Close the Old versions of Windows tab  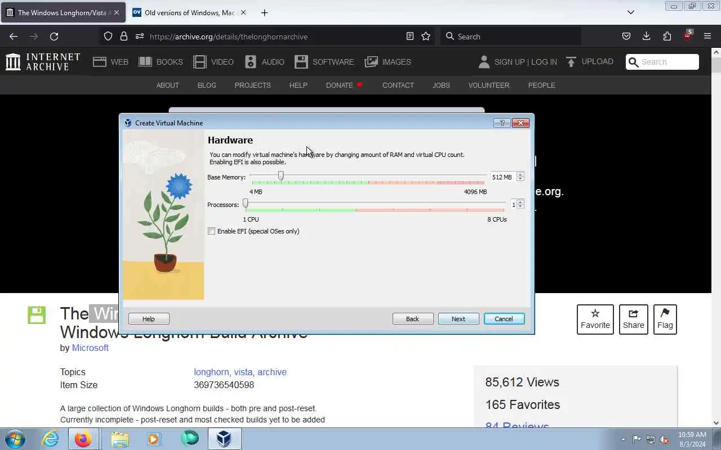243,12
